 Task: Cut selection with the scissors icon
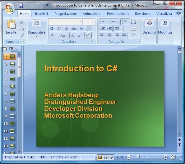21,22
